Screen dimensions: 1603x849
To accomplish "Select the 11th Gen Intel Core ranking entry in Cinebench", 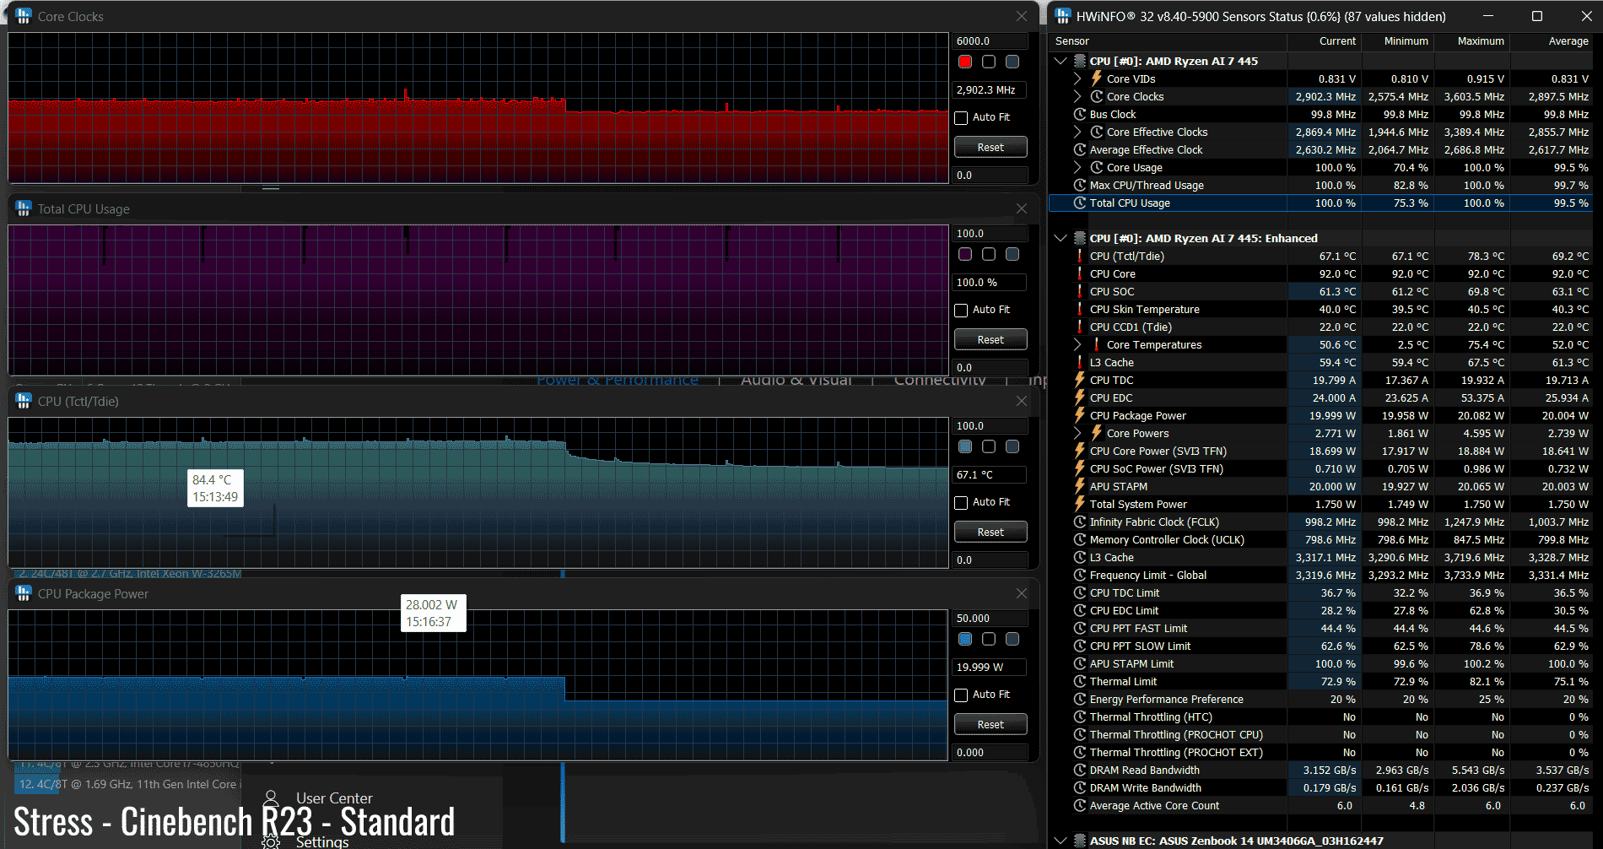I will (127, 785).
